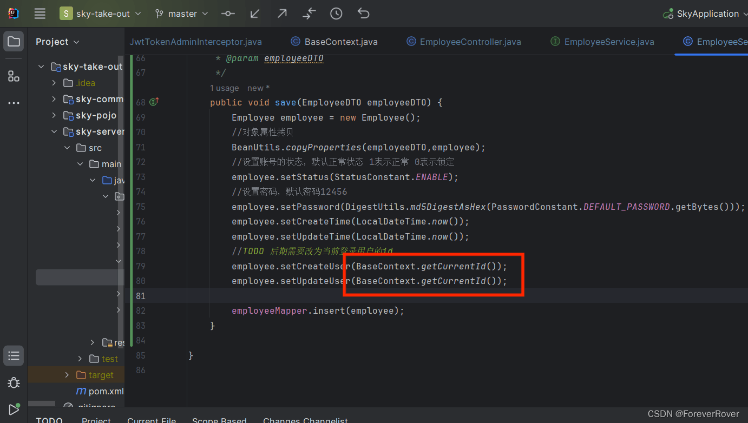748x423 pixels.
Task: Switch to Scope Based tab
Action: 219,420
